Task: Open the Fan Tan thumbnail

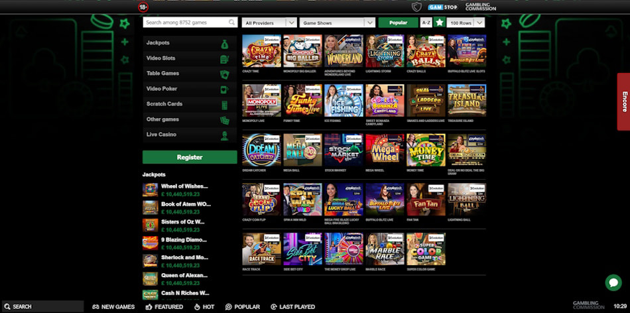Action: coord(426,200)
